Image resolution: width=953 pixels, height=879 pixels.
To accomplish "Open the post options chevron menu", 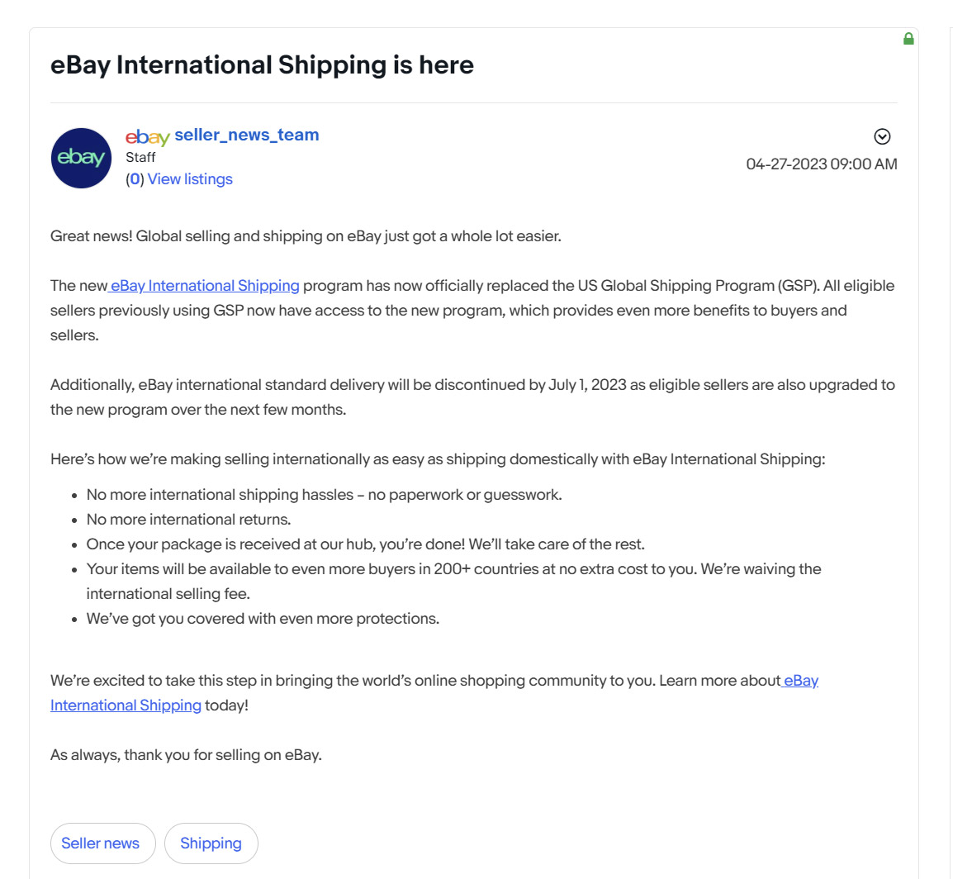I will click(x=883, y=137).
